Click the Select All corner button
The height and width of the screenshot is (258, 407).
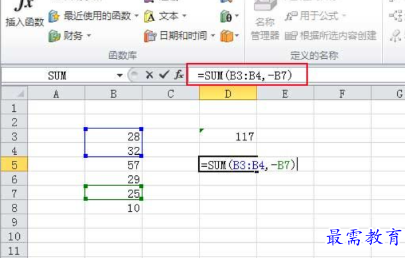(x=15, y=93)
